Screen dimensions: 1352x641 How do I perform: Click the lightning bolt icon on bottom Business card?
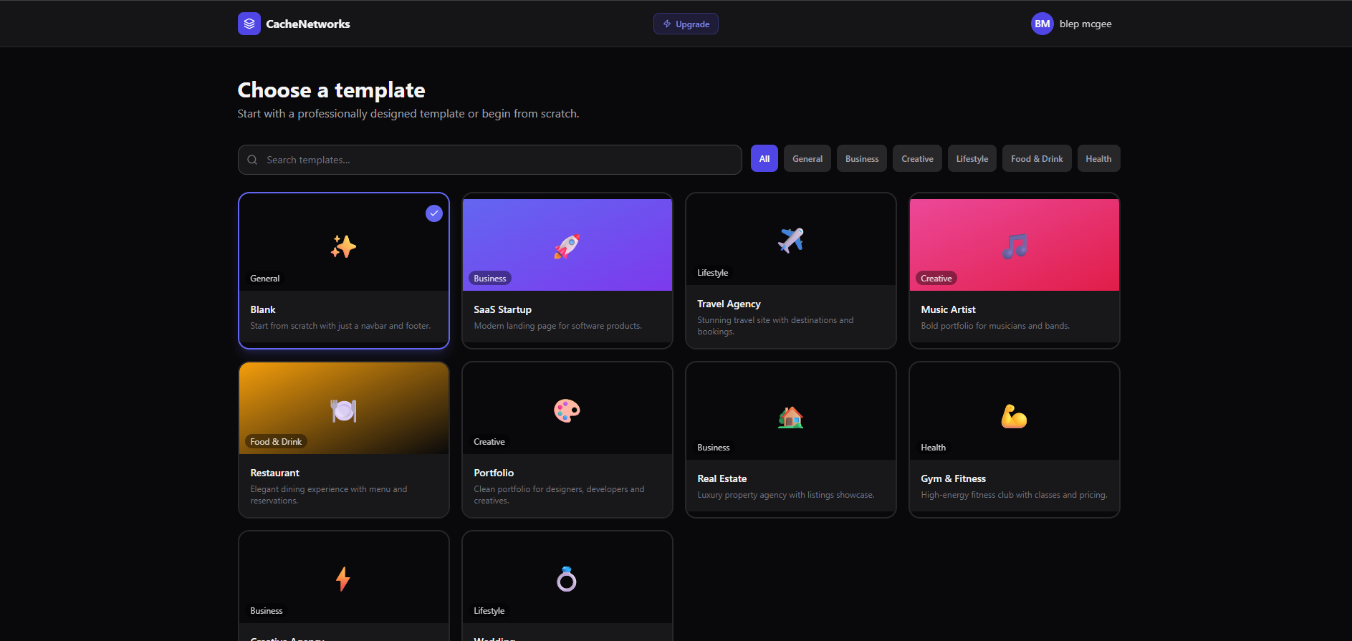click(x=343, y=579)
